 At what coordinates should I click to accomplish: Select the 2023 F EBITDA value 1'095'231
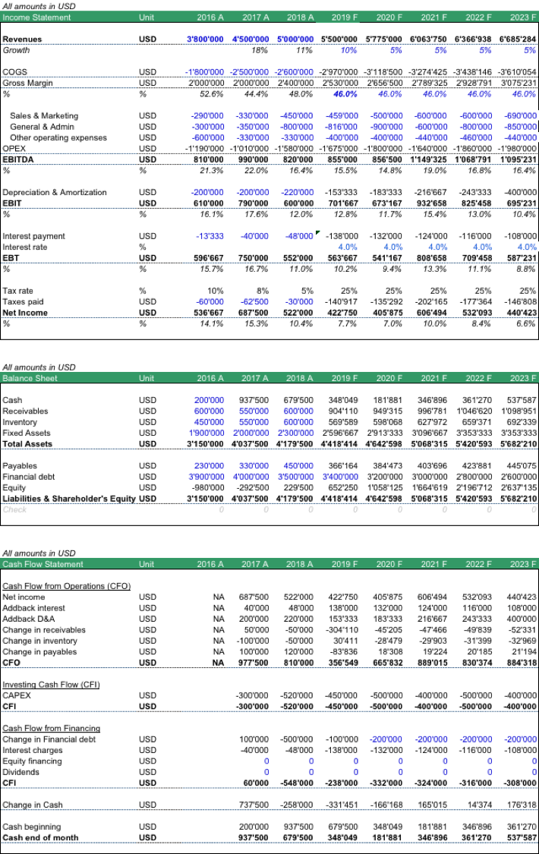(x=519, y=159)
